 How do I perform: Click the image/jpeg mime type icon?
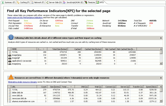10,55
